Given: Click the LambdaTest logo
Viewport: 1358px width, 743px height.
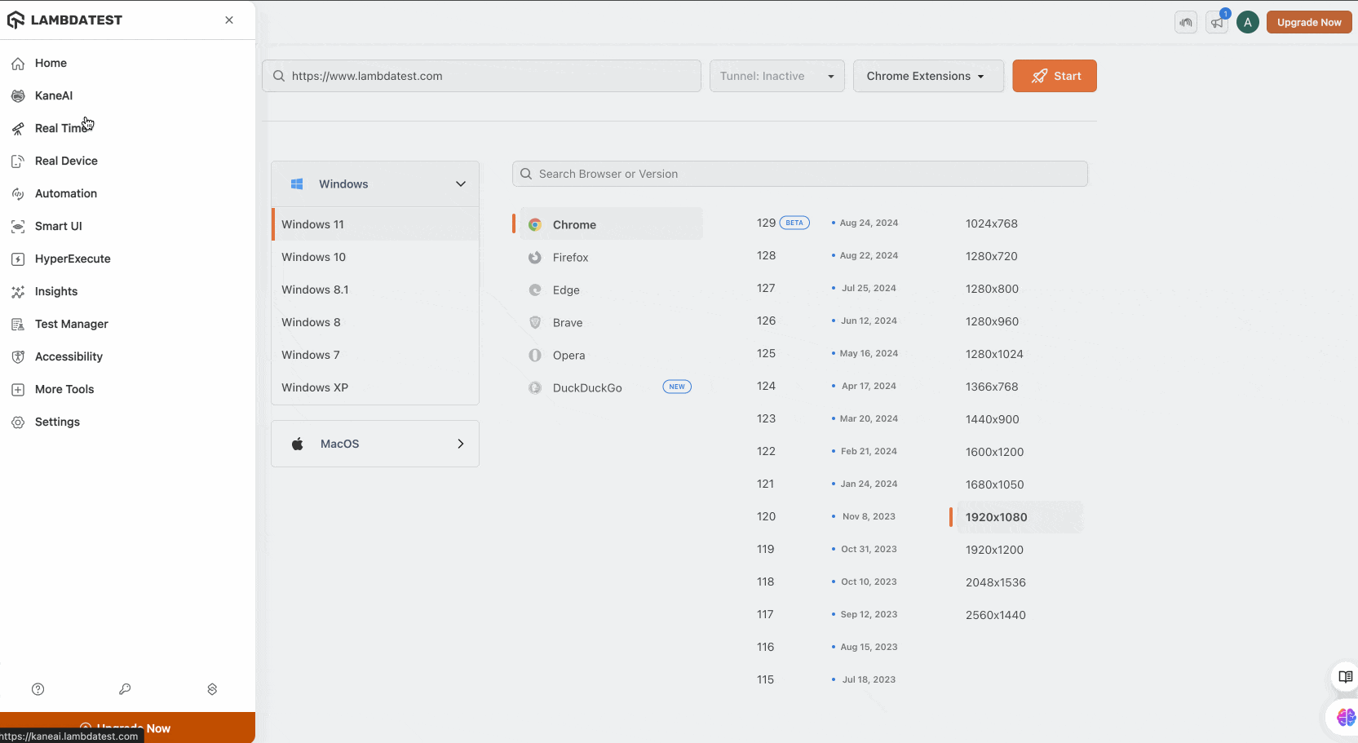Looking at the screenshot, I should coord(65,20).
